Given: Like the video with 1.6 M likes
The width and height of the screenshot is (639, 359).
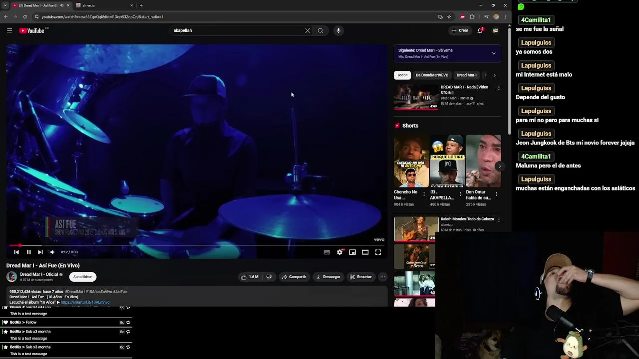Looking at the screenshot, I should (250, 277).
